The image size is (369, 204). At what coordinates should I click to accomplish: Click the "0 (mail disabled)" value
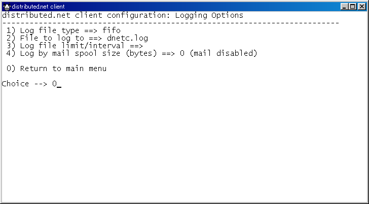pos(218,53)
